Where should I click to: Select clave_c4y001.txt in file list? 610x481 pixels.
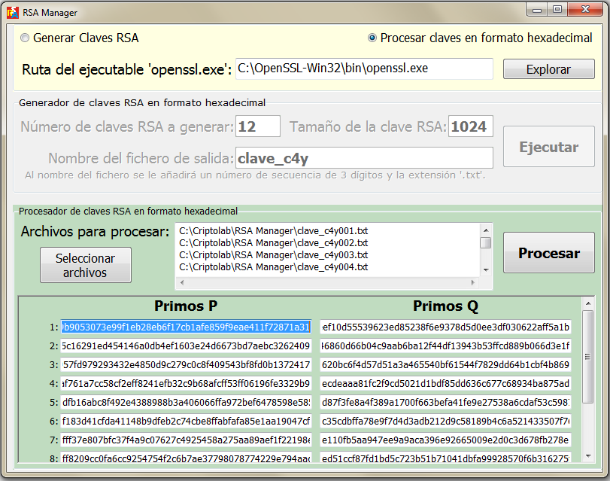[x=273, y=231]
